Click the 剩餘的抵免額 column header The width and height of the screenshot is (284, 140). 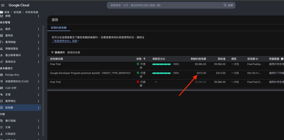[x=198, y=59]
